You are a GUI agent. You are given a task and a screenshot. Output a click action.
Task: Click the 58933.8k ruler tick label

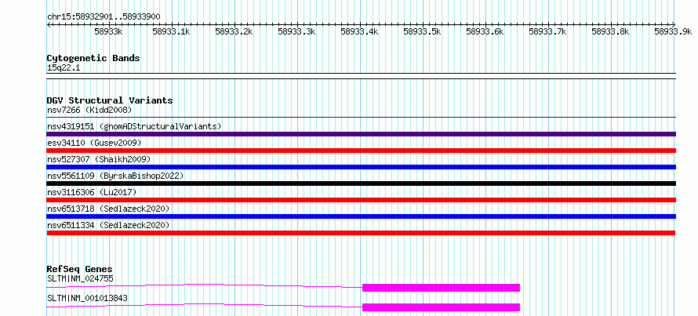tap(610, 31)
